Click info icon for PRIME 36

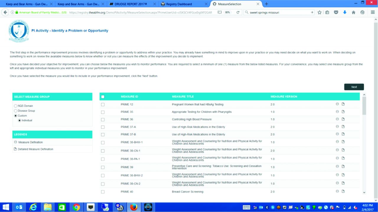337,119
